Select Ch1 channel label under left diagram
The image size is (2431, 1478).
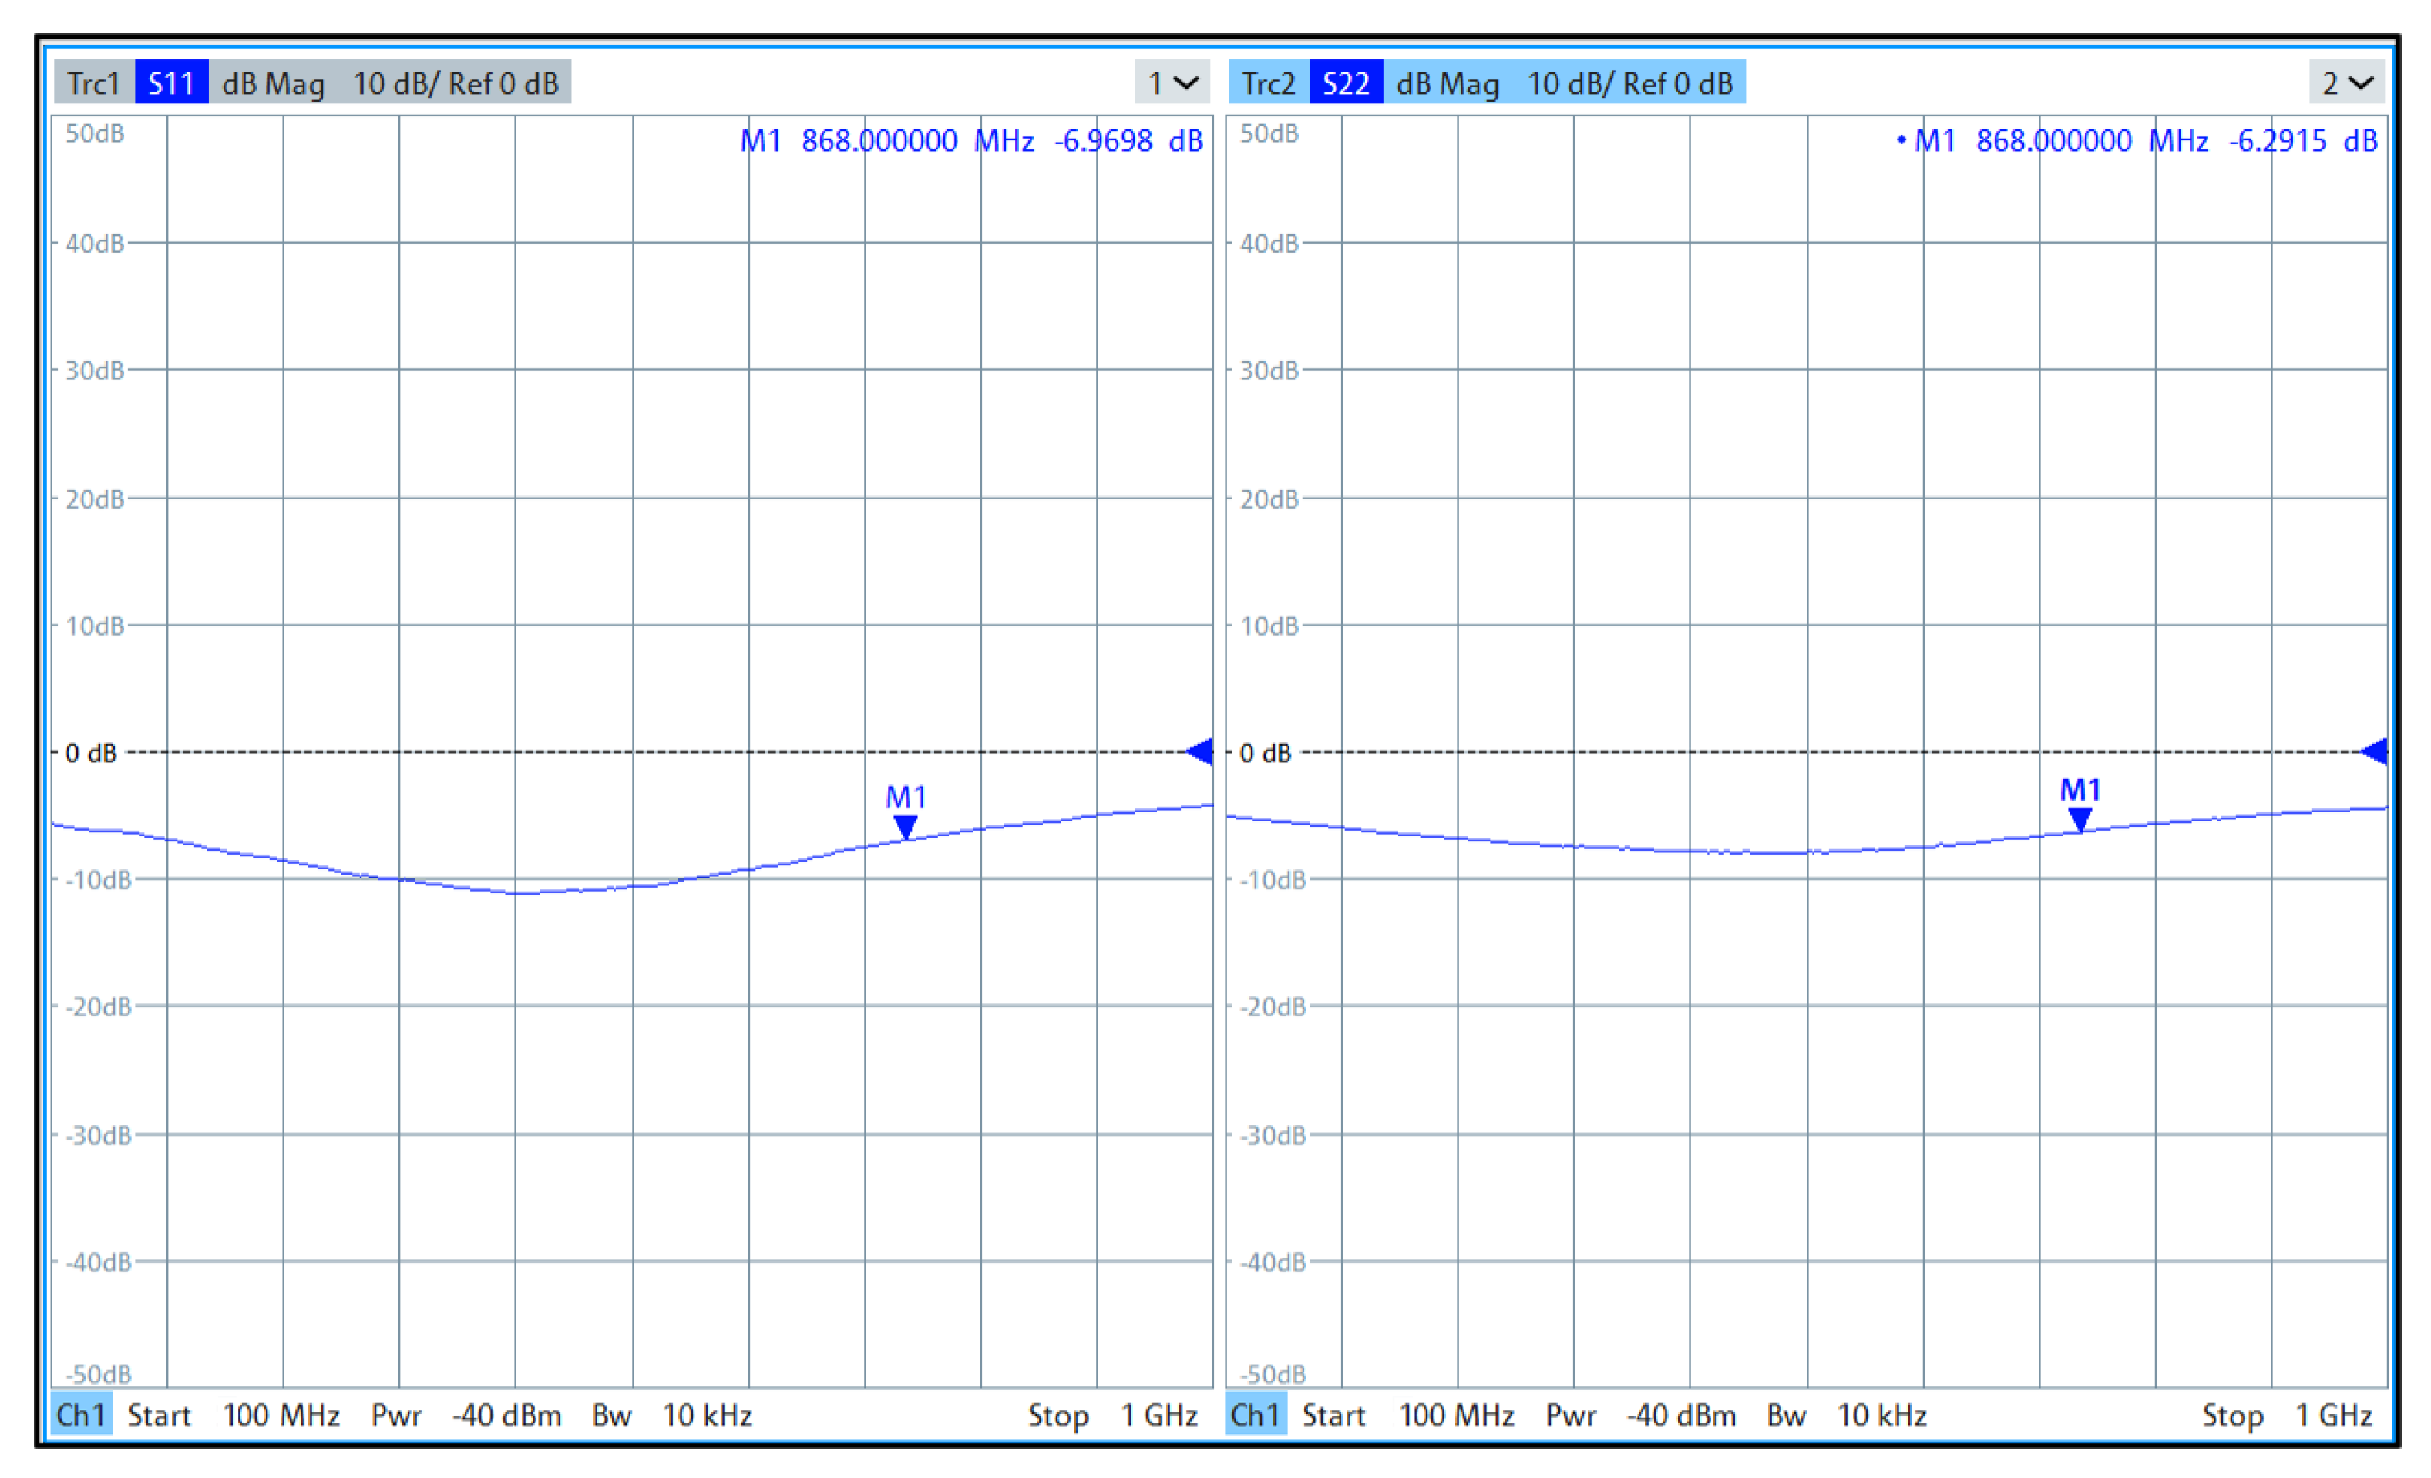tap(81, 1415)
